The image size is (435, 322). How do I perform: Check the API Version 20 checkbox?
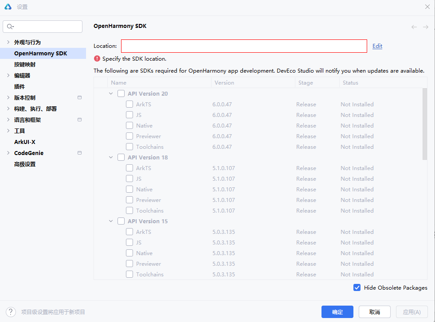(121, 93)
